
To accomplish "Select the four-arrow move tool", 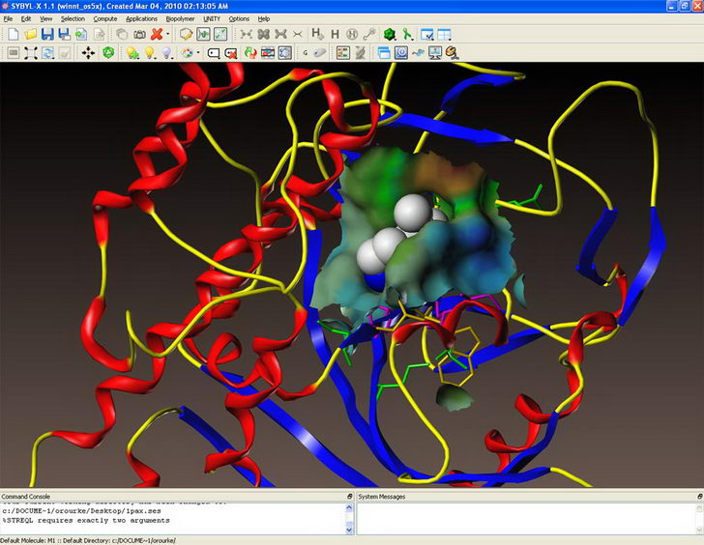I will tap(88, 53).
